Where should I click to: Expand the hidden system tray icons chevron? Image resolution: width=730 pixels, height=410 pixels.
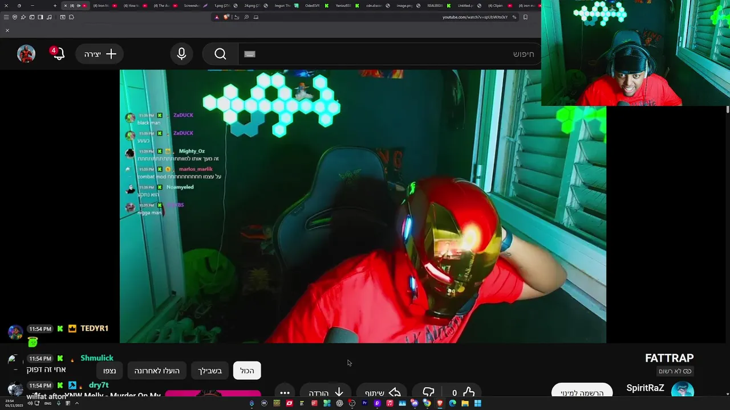76,403
